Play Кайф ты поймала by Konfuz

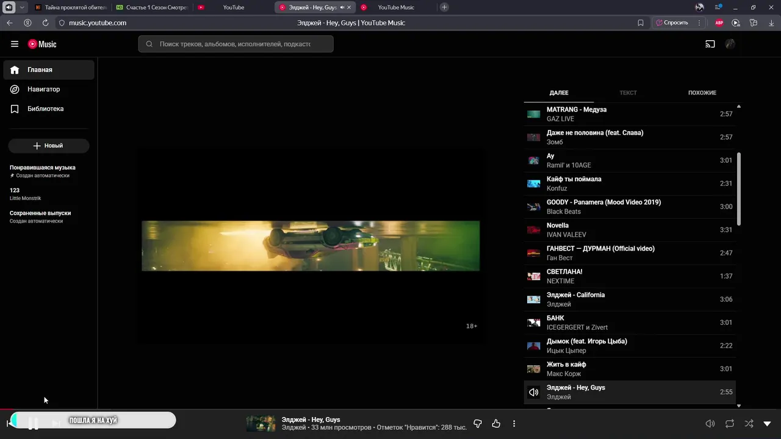630,184
